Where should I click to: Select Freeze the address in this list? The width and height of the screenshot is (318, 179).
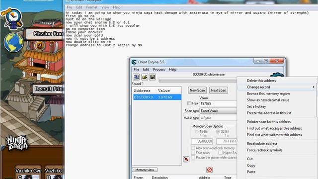[x=269, y=113]
